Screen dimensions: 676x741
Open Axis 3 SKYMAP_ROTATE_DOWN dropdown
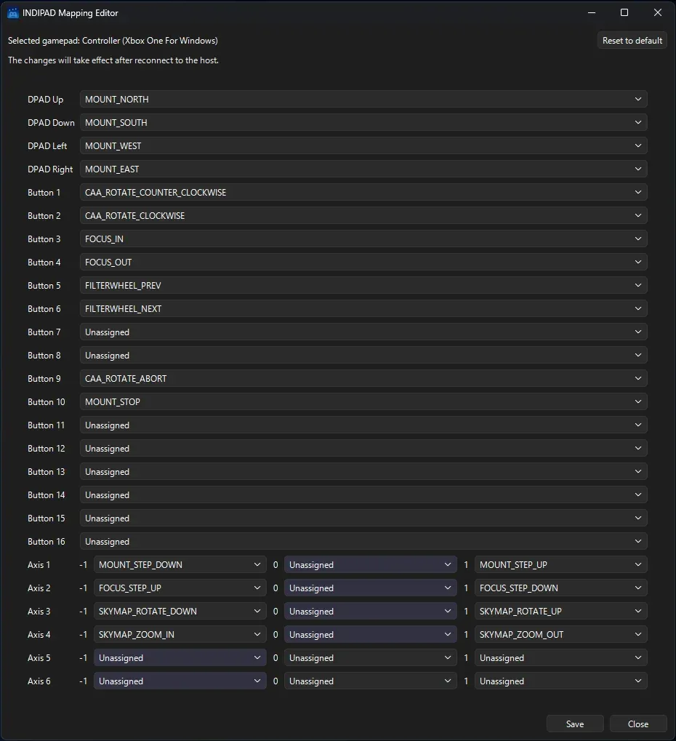pos(180,611)
